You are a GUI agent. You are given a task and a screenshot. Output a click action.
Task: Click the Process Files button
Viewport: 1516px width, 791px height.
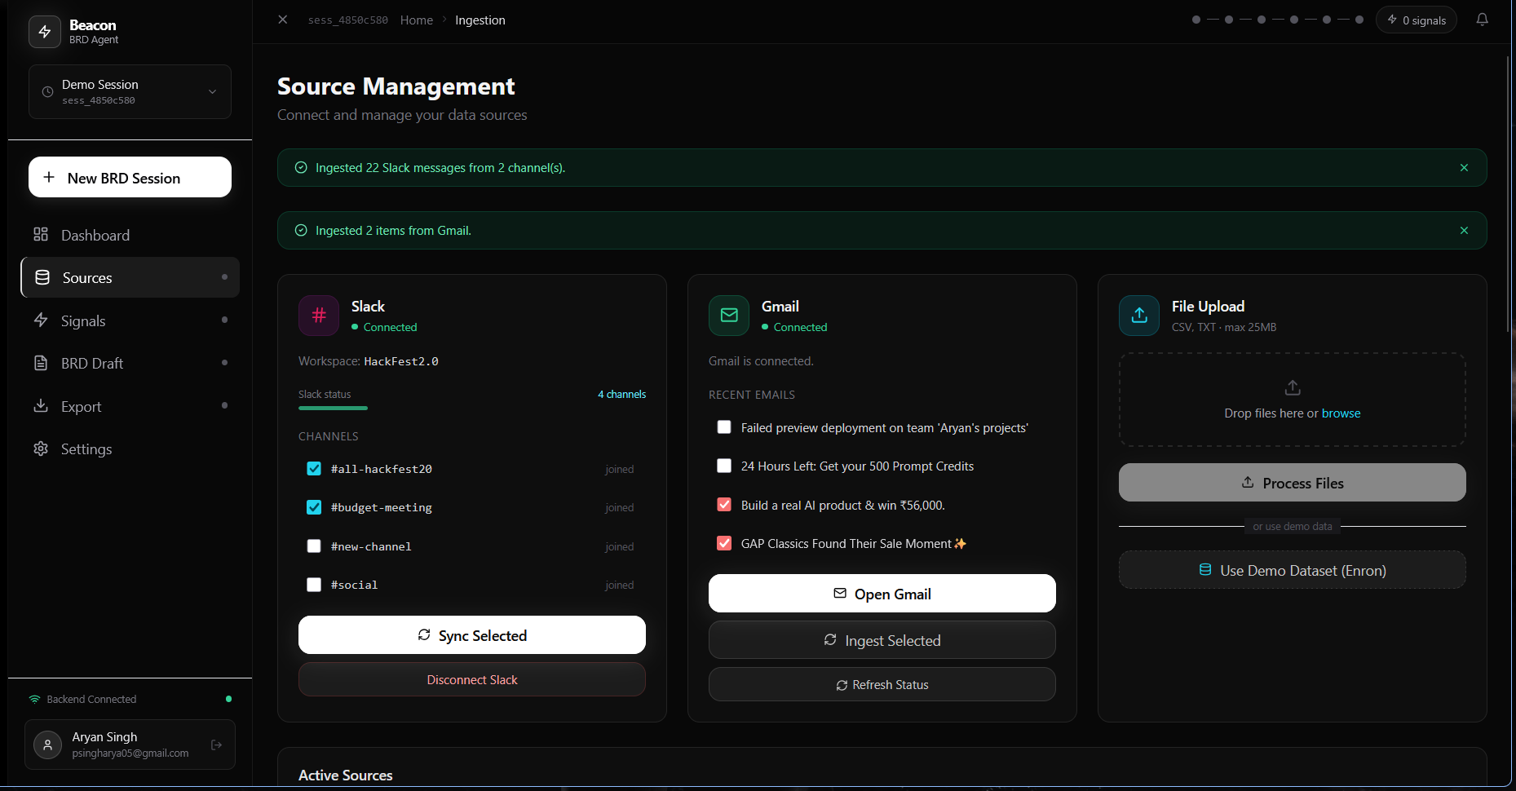[x=1293, y=483]
